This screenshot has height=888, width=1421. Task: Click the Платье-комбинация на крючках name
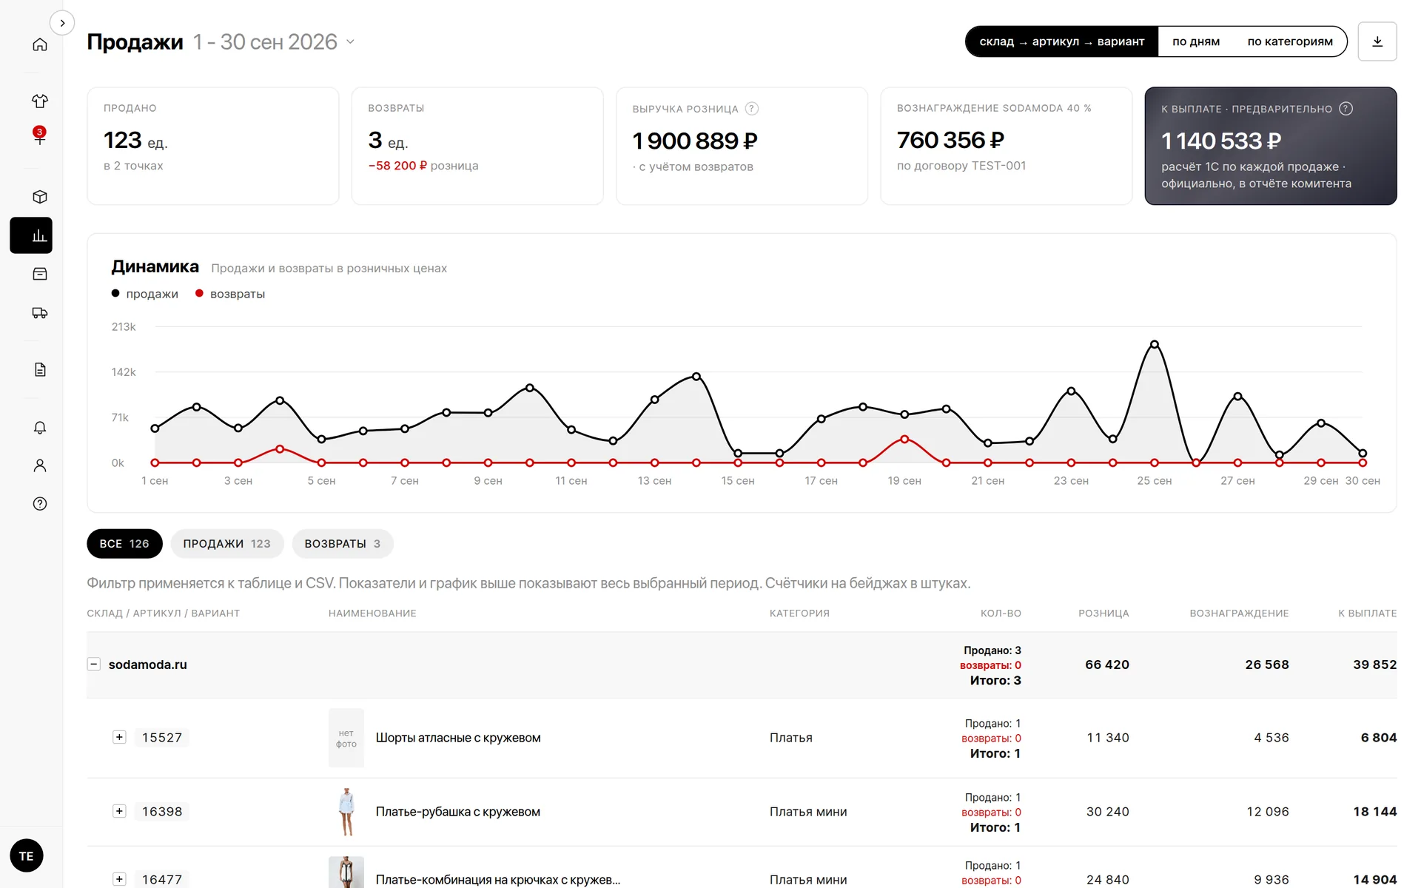point(498,880)
